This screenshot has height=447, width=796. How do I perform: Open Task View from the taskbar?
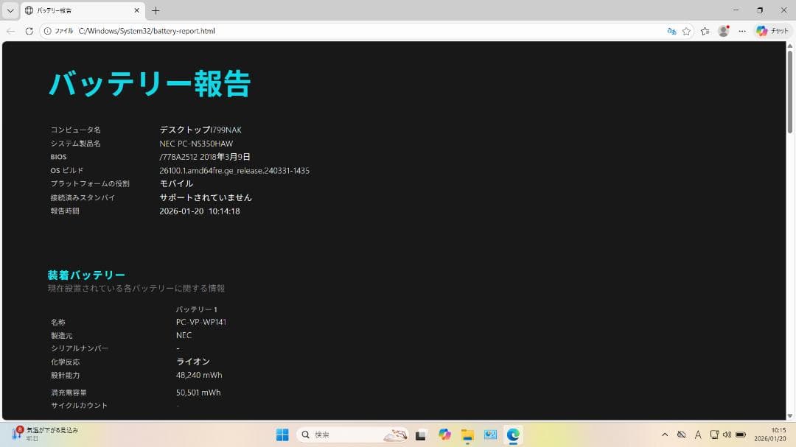tap(420, 434)
